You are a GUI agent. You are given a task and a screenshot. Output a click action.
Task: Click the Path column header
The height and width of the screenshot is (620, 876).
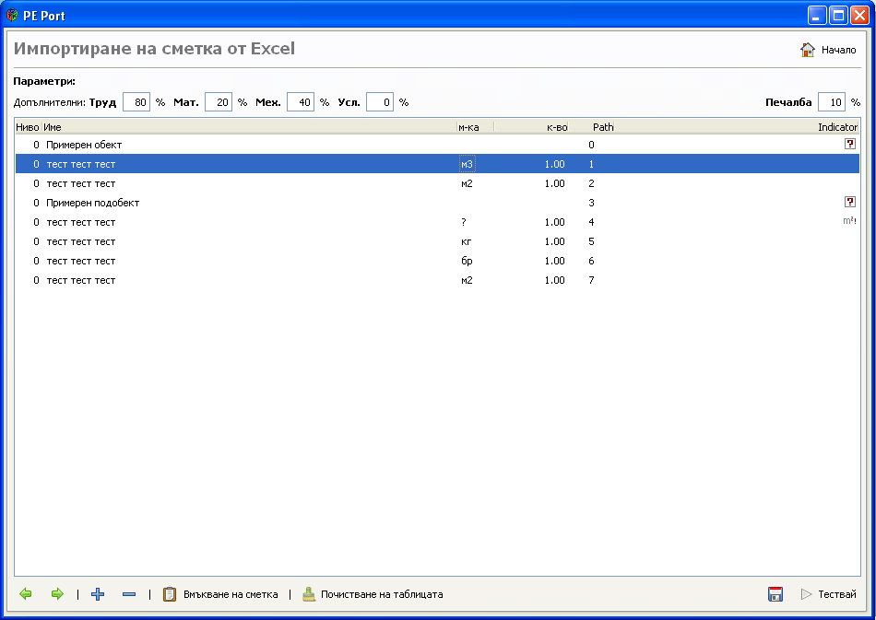[x=603, y=127]
